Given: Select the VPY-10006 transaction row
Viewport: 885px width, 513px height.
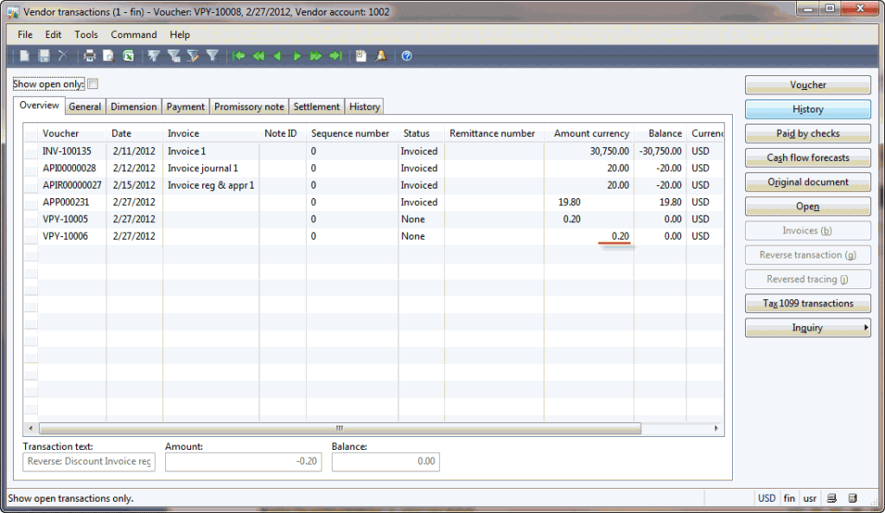Looking at the screenshot, I should pyautogui.click(x=259, y=235).
